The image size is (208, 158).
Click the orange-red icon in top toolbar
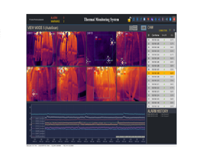[x=148, y=19]
